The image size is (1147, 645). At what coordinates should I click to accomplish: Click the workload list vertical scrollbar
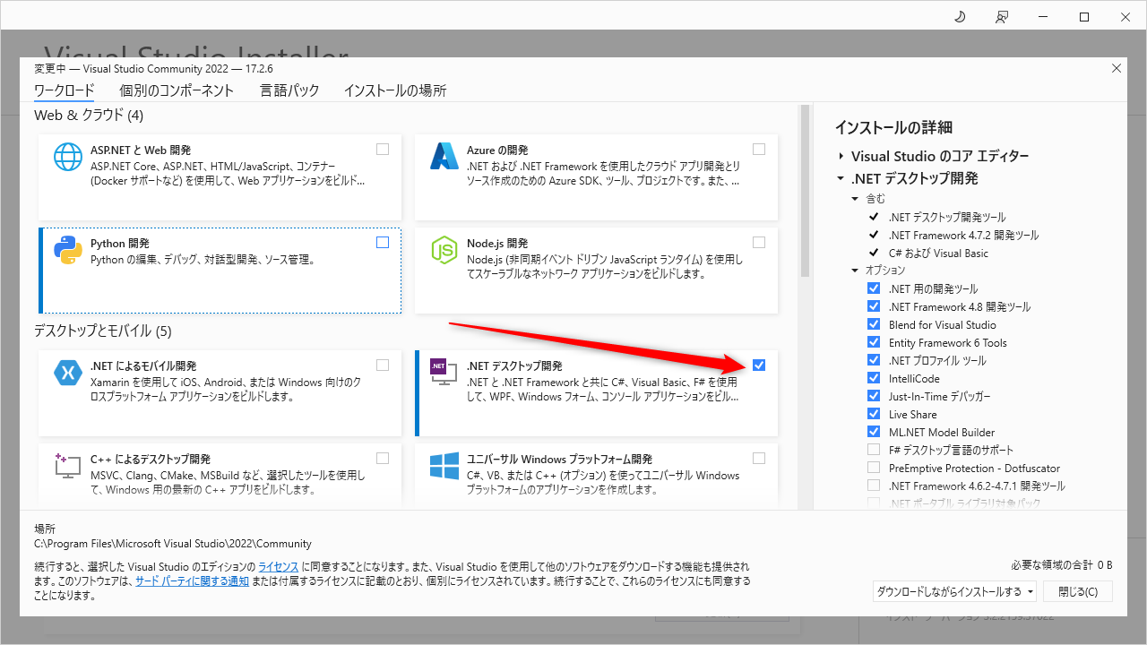click(805, 191)
